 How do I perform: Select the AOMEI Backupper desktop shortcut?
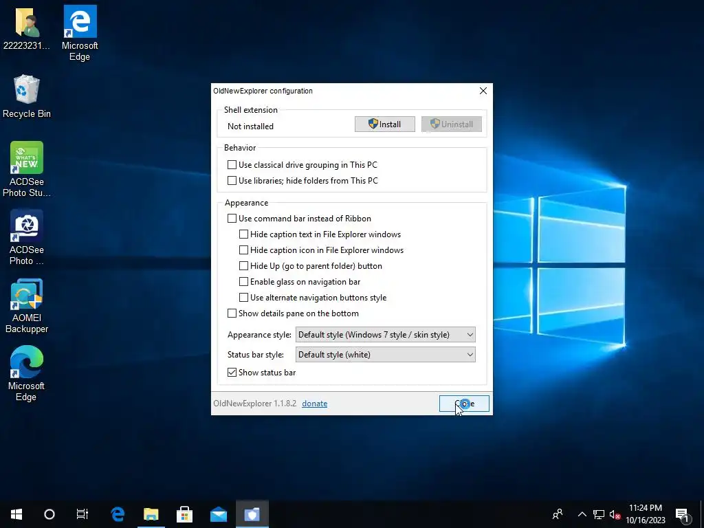(x=27, y=306)
